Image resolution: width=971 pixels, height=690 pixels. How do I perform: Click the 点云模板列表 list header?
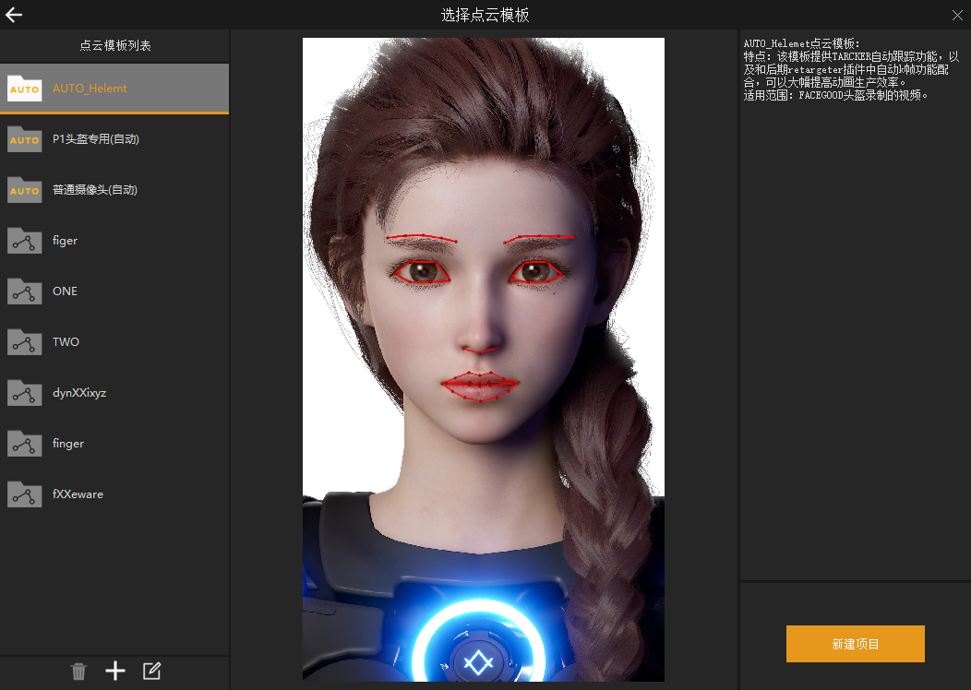point(115,45)
